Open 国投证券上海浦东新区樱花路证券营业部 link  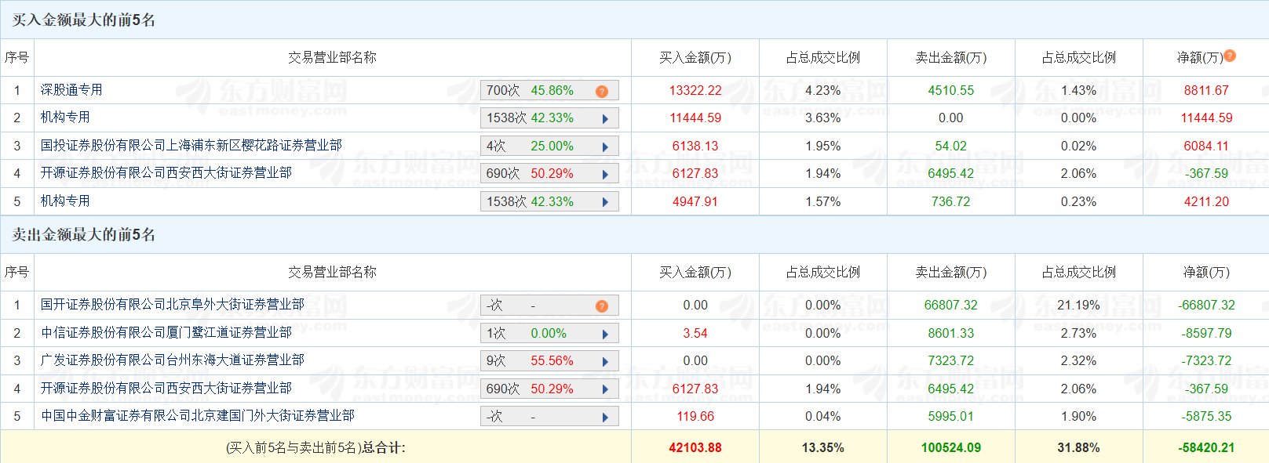click(191, 146)
